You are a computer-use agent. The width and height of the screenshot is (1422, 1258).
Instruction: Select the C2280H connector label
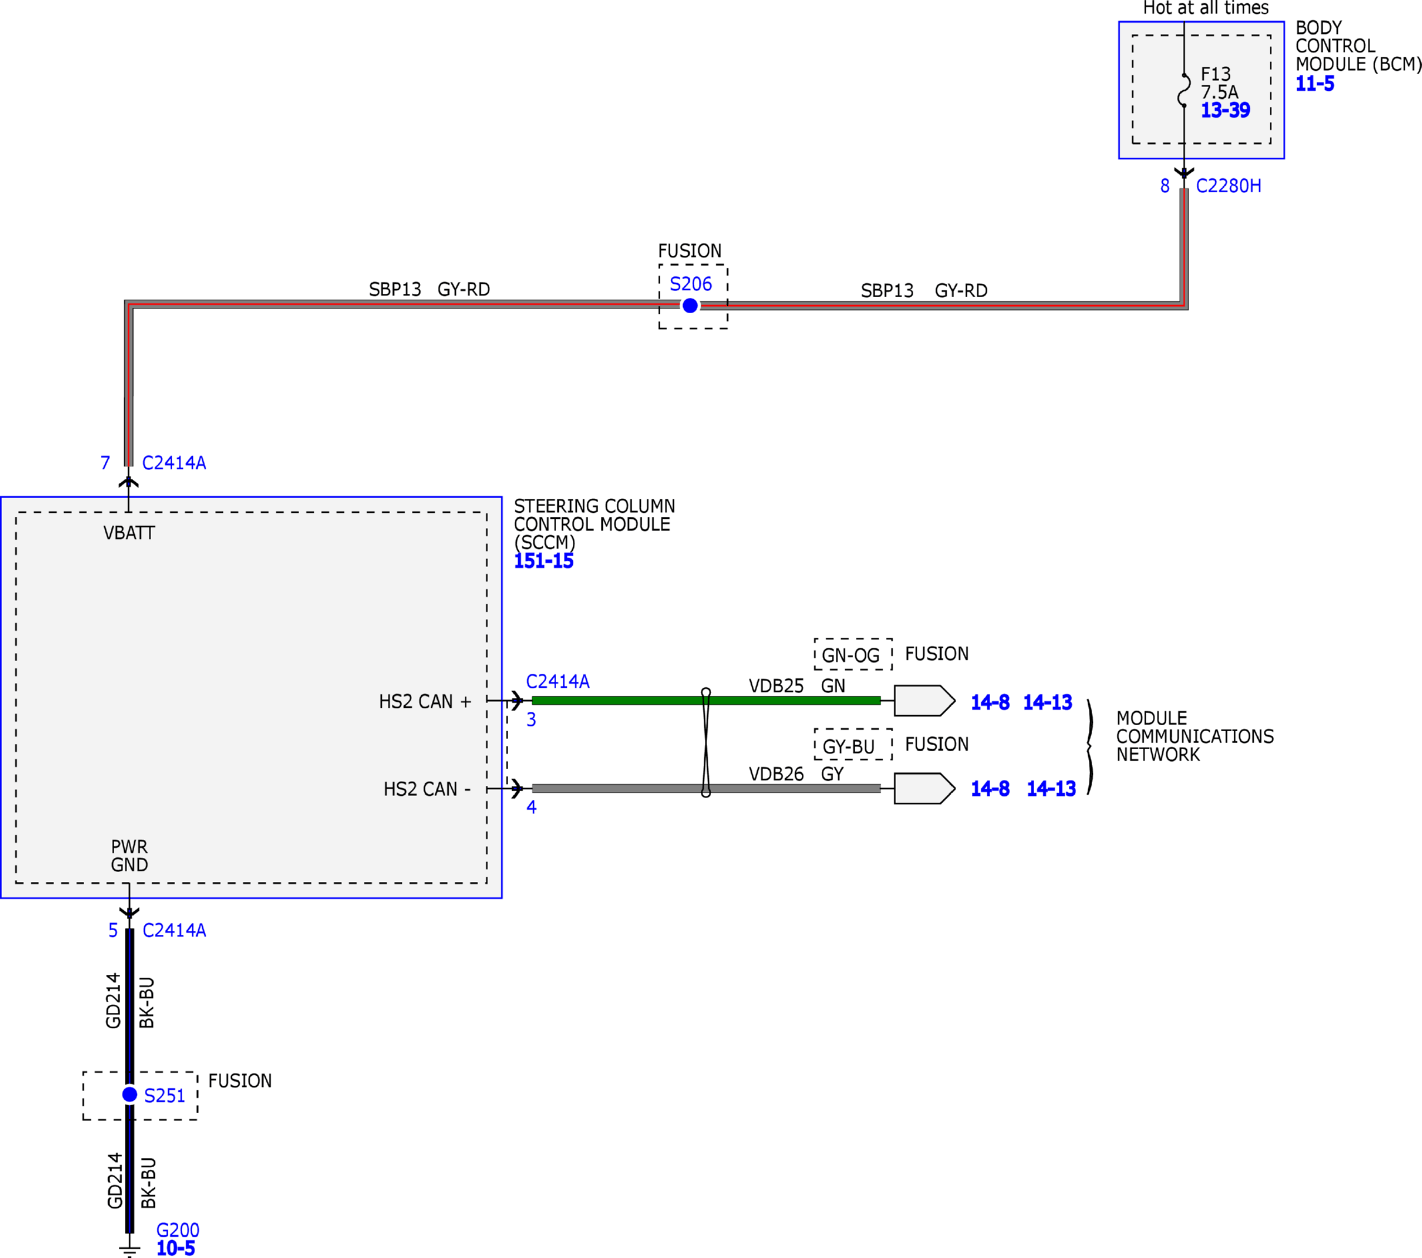point(1228,186)
